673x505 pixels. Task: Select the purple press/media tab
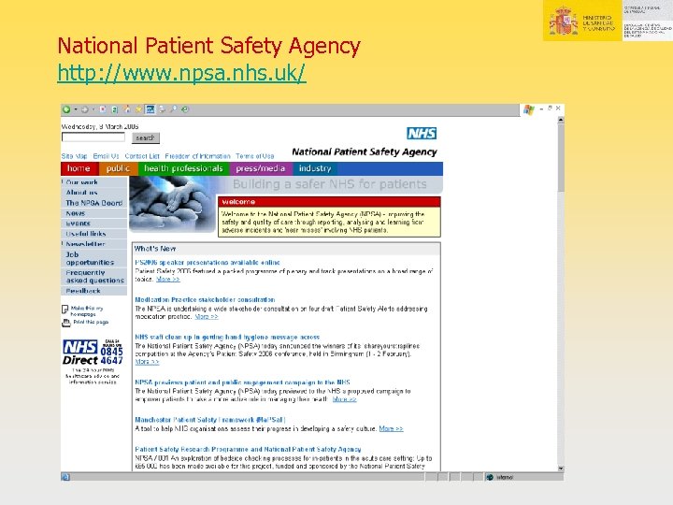point(261,168)
